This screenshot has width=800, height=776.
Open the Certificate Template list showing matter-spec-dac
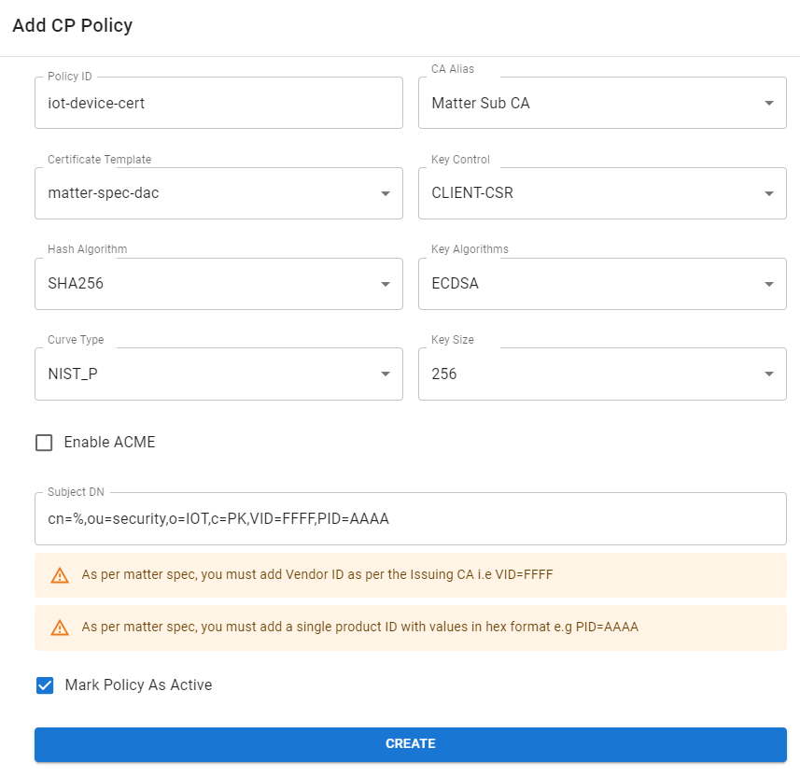(218, 193)
